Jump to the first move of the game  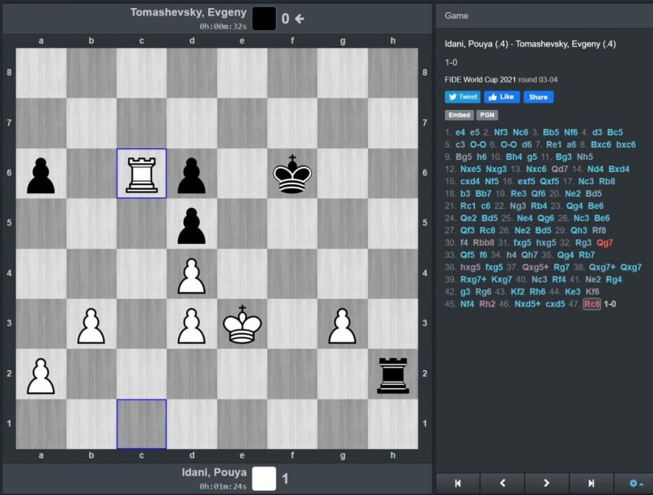point(458,483)
